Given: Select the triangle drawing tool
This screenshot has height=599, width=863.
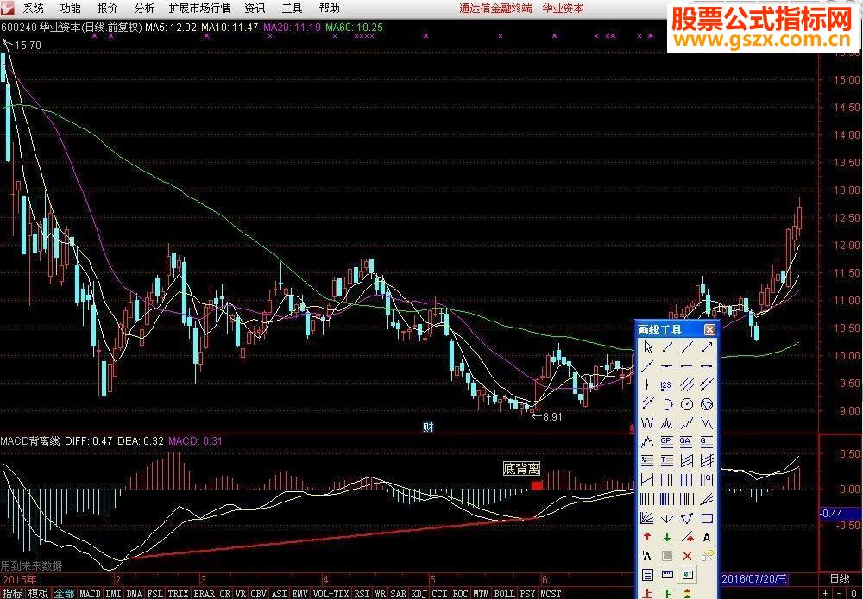Looking at the screenshot, I should (687, 518).
